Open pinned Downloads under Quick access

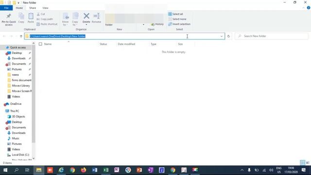[18, 58]
